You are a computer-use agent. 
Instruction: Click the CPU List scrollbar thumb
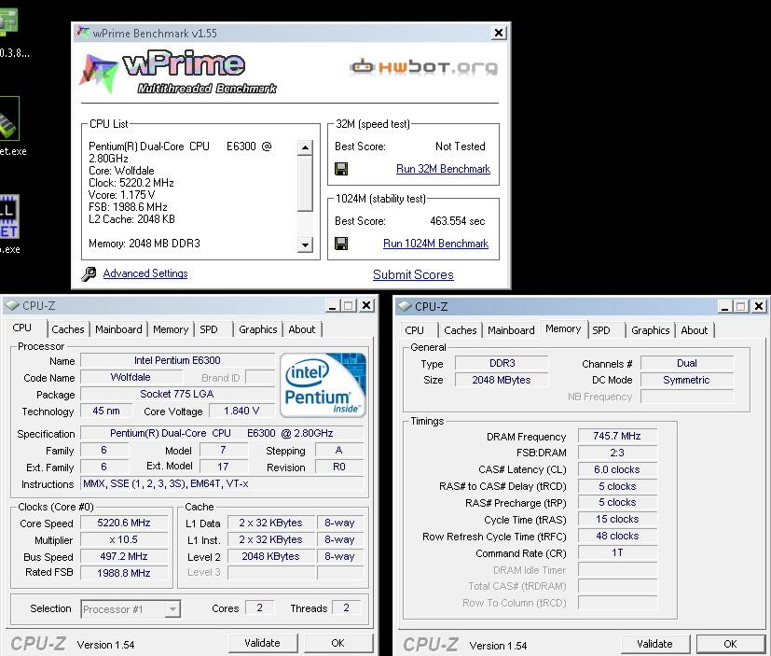click(305, 183)
